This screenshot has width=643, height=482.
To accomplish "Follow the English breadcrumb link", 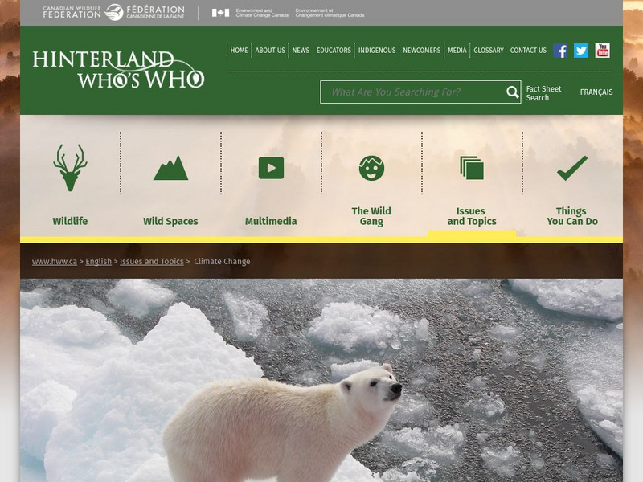I will 98,262.
